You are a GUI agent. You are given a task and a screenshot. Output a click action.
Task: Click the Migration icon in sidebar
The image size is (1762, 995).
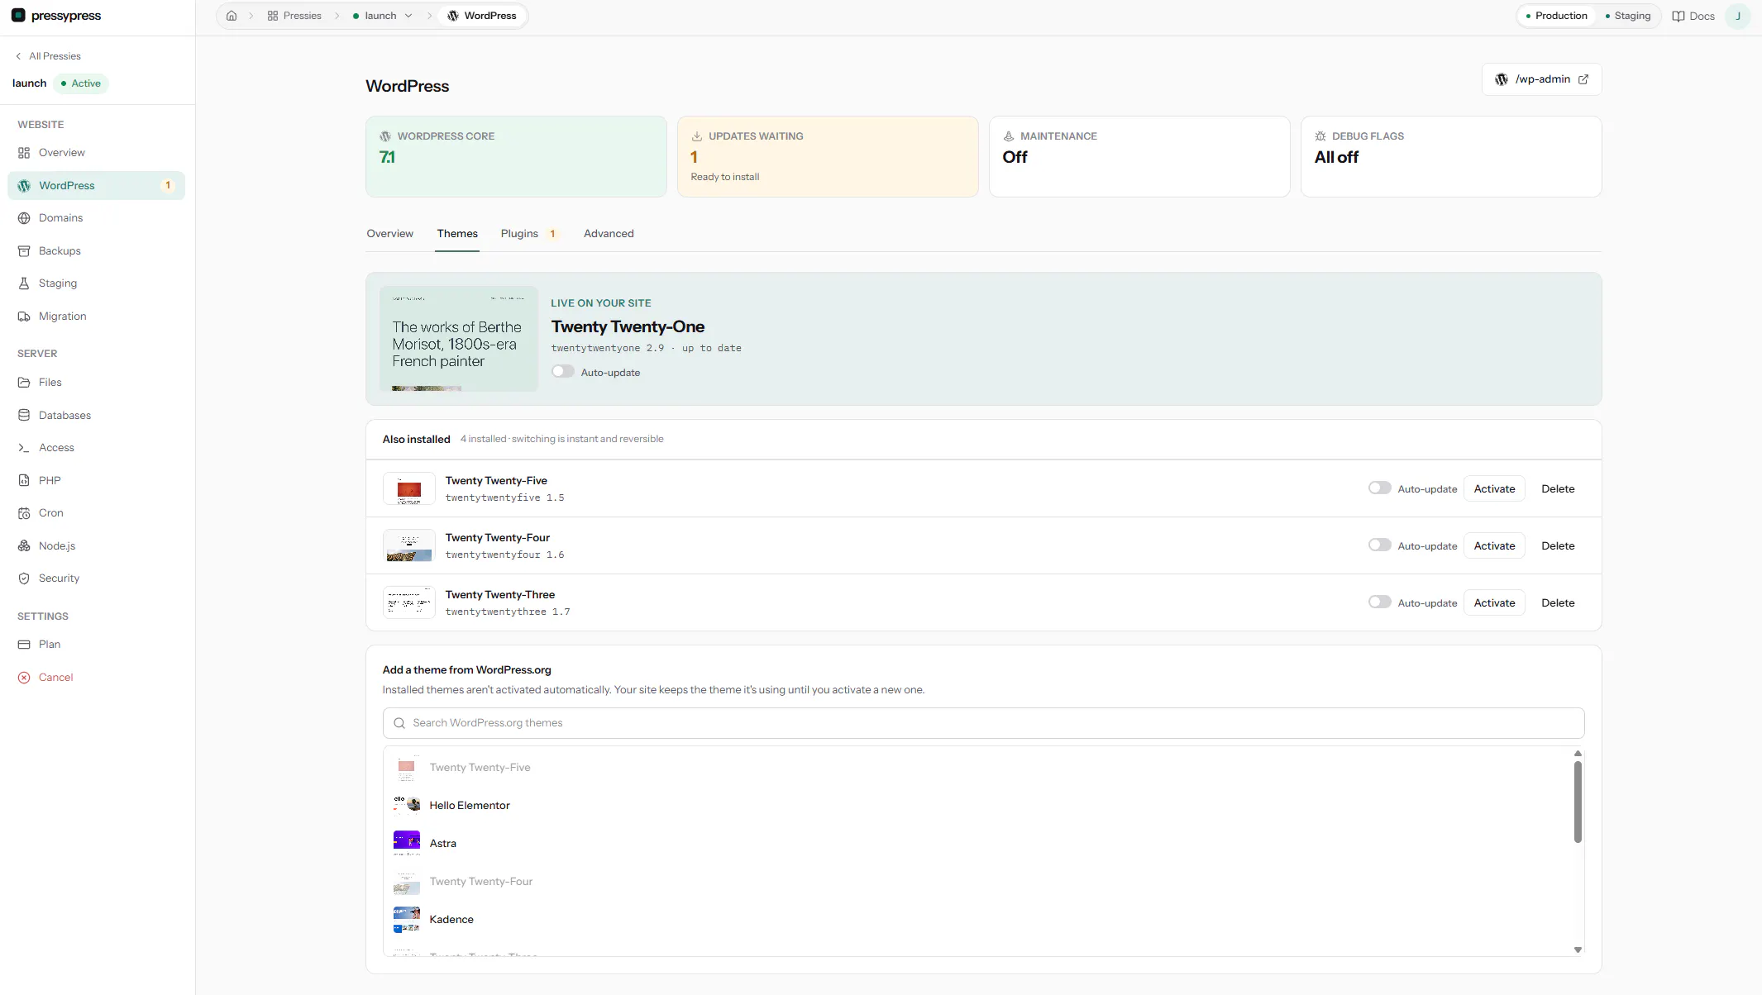(x=24, y=317)
